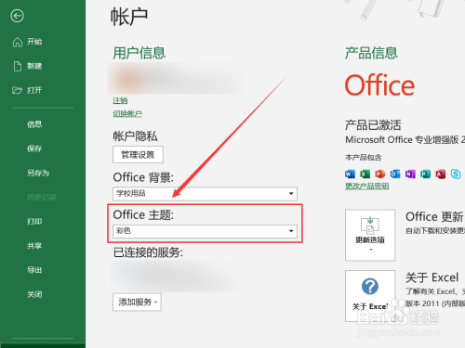Click the OneNote app icon

tap(410, 174)
